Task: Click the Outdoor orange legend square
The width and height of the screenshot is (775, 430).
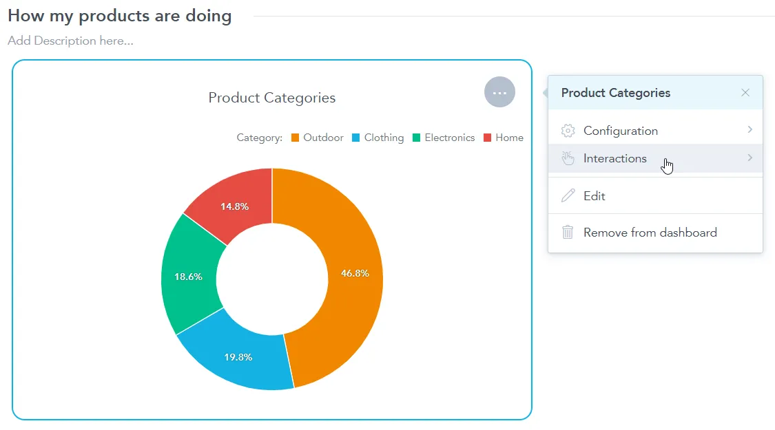Action: click(294, 138)
